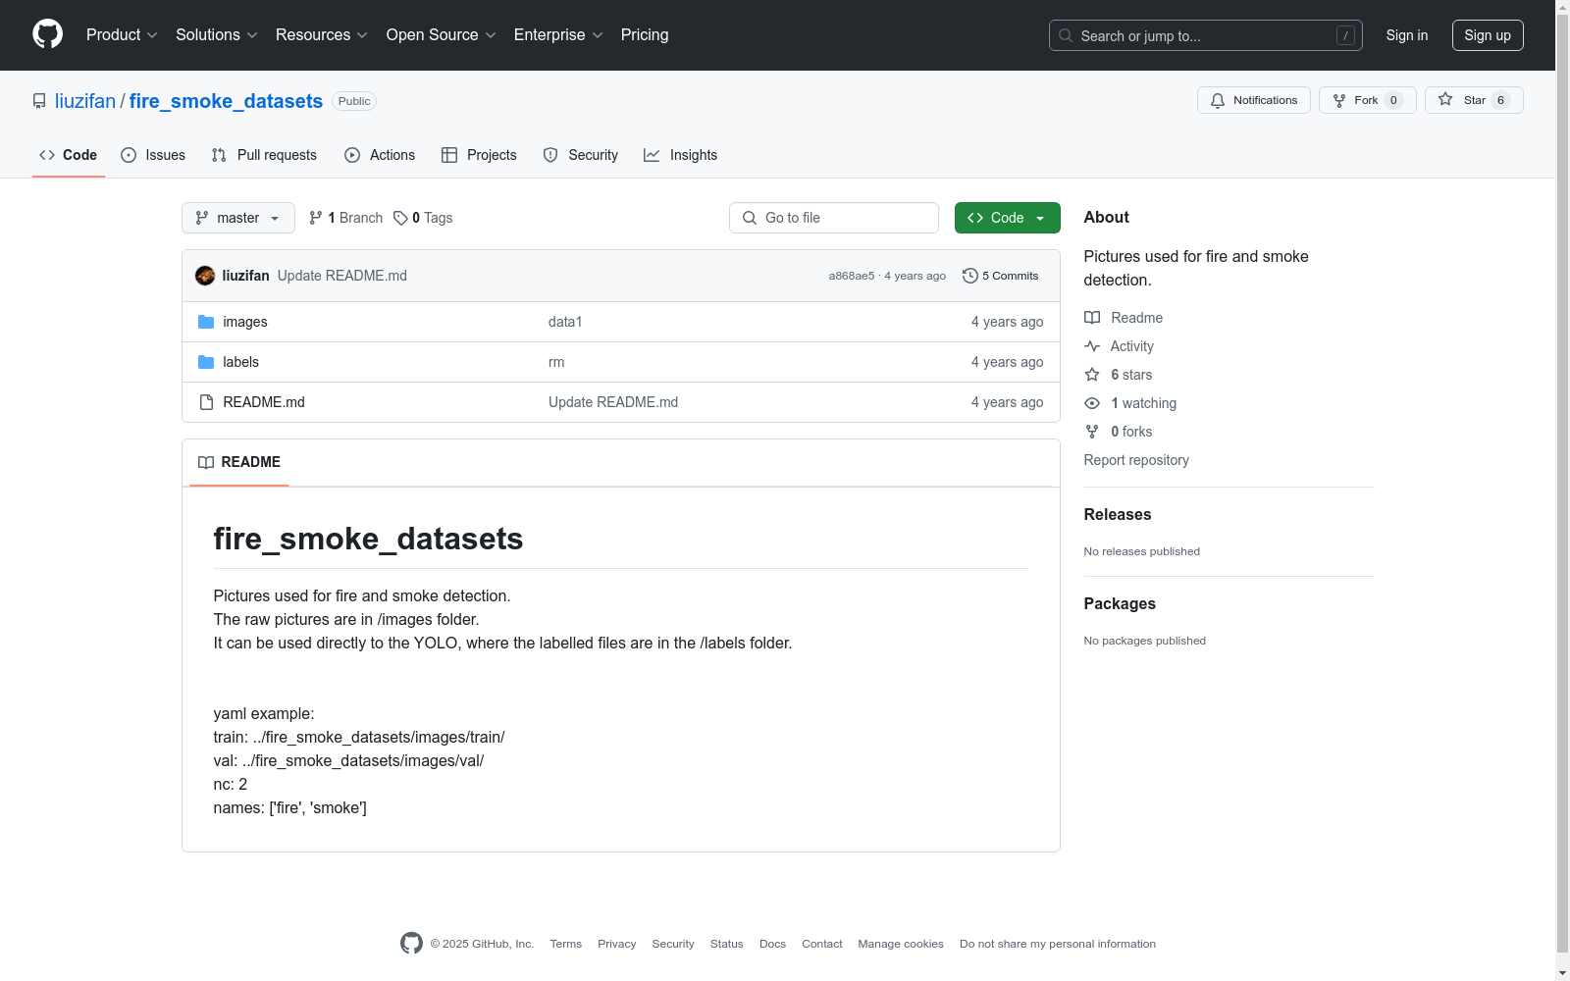This screenshot has height=981, width=1570.
Task: Switch to the Projects tab
Action: (x=479, y=155)
